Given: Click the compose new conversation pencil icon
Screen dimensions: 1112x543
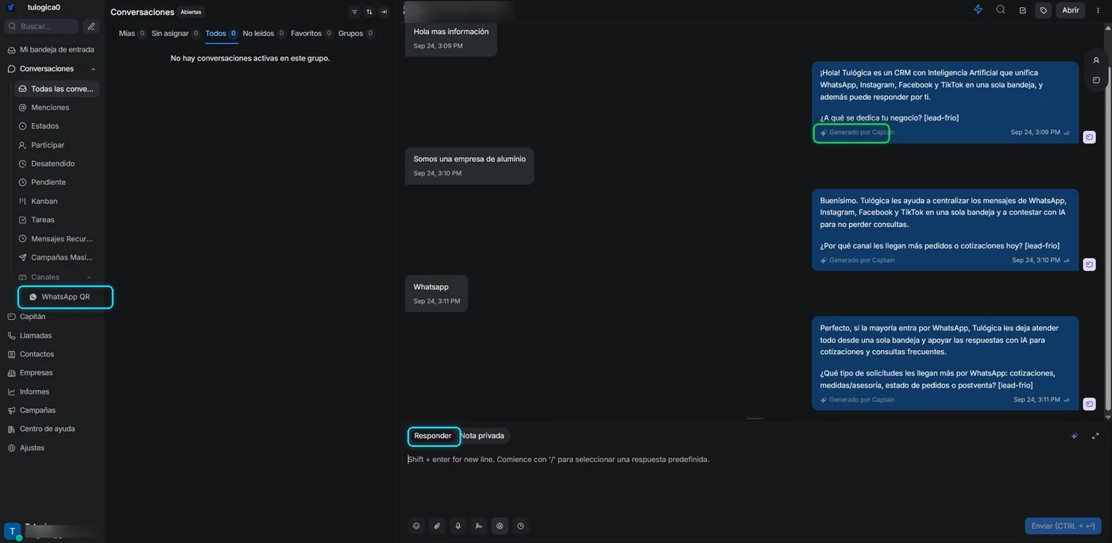Looking at the screenshot, I should (x=91, y=26).
